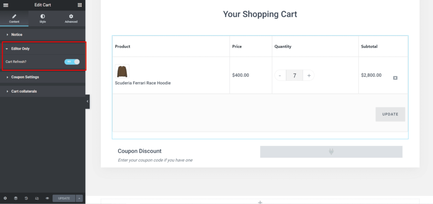Click the Update button in the cart table
Viewport: 433px width, 204px height.
tap(390, 114)
